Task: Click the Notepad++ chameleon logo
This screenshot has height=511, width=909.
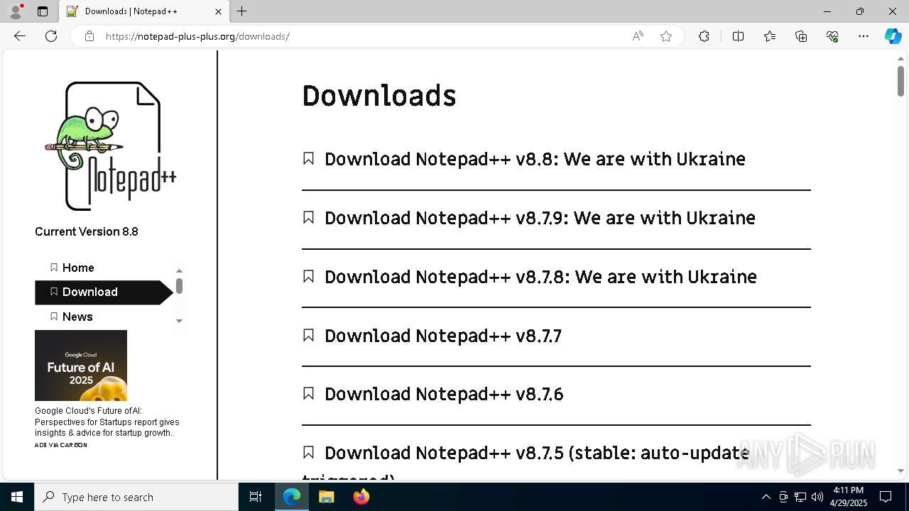Action: [110, 145]
